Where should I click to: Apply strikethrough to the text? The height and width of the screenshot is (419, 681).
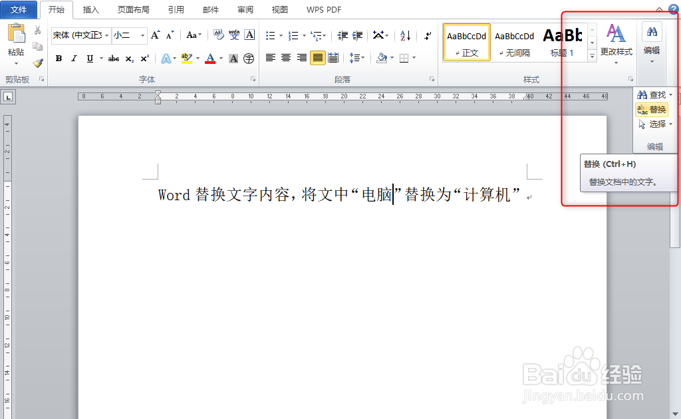[x=114, y=59]
